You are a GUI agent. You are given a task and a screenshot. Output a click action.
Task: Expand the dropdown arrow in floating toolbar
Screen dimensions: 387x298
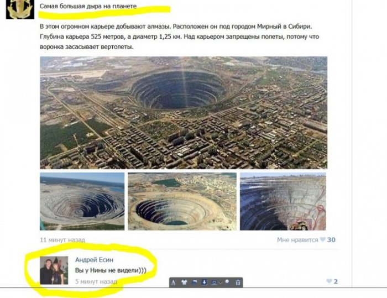(221, 282)
